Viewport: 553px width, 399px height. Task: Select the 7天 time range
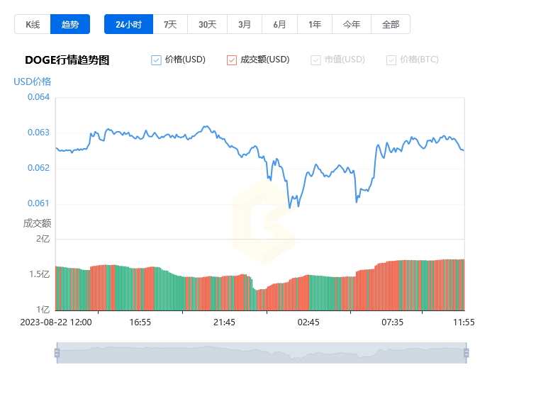point(170,24)
